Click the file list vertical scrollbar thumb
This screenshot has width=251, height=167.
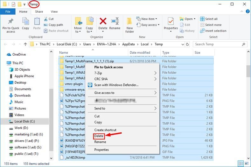click(248, 71)
